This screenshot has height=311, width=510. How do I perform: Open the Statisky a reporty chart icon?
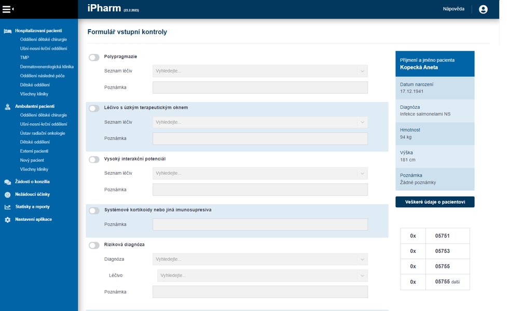pos(7,207)
